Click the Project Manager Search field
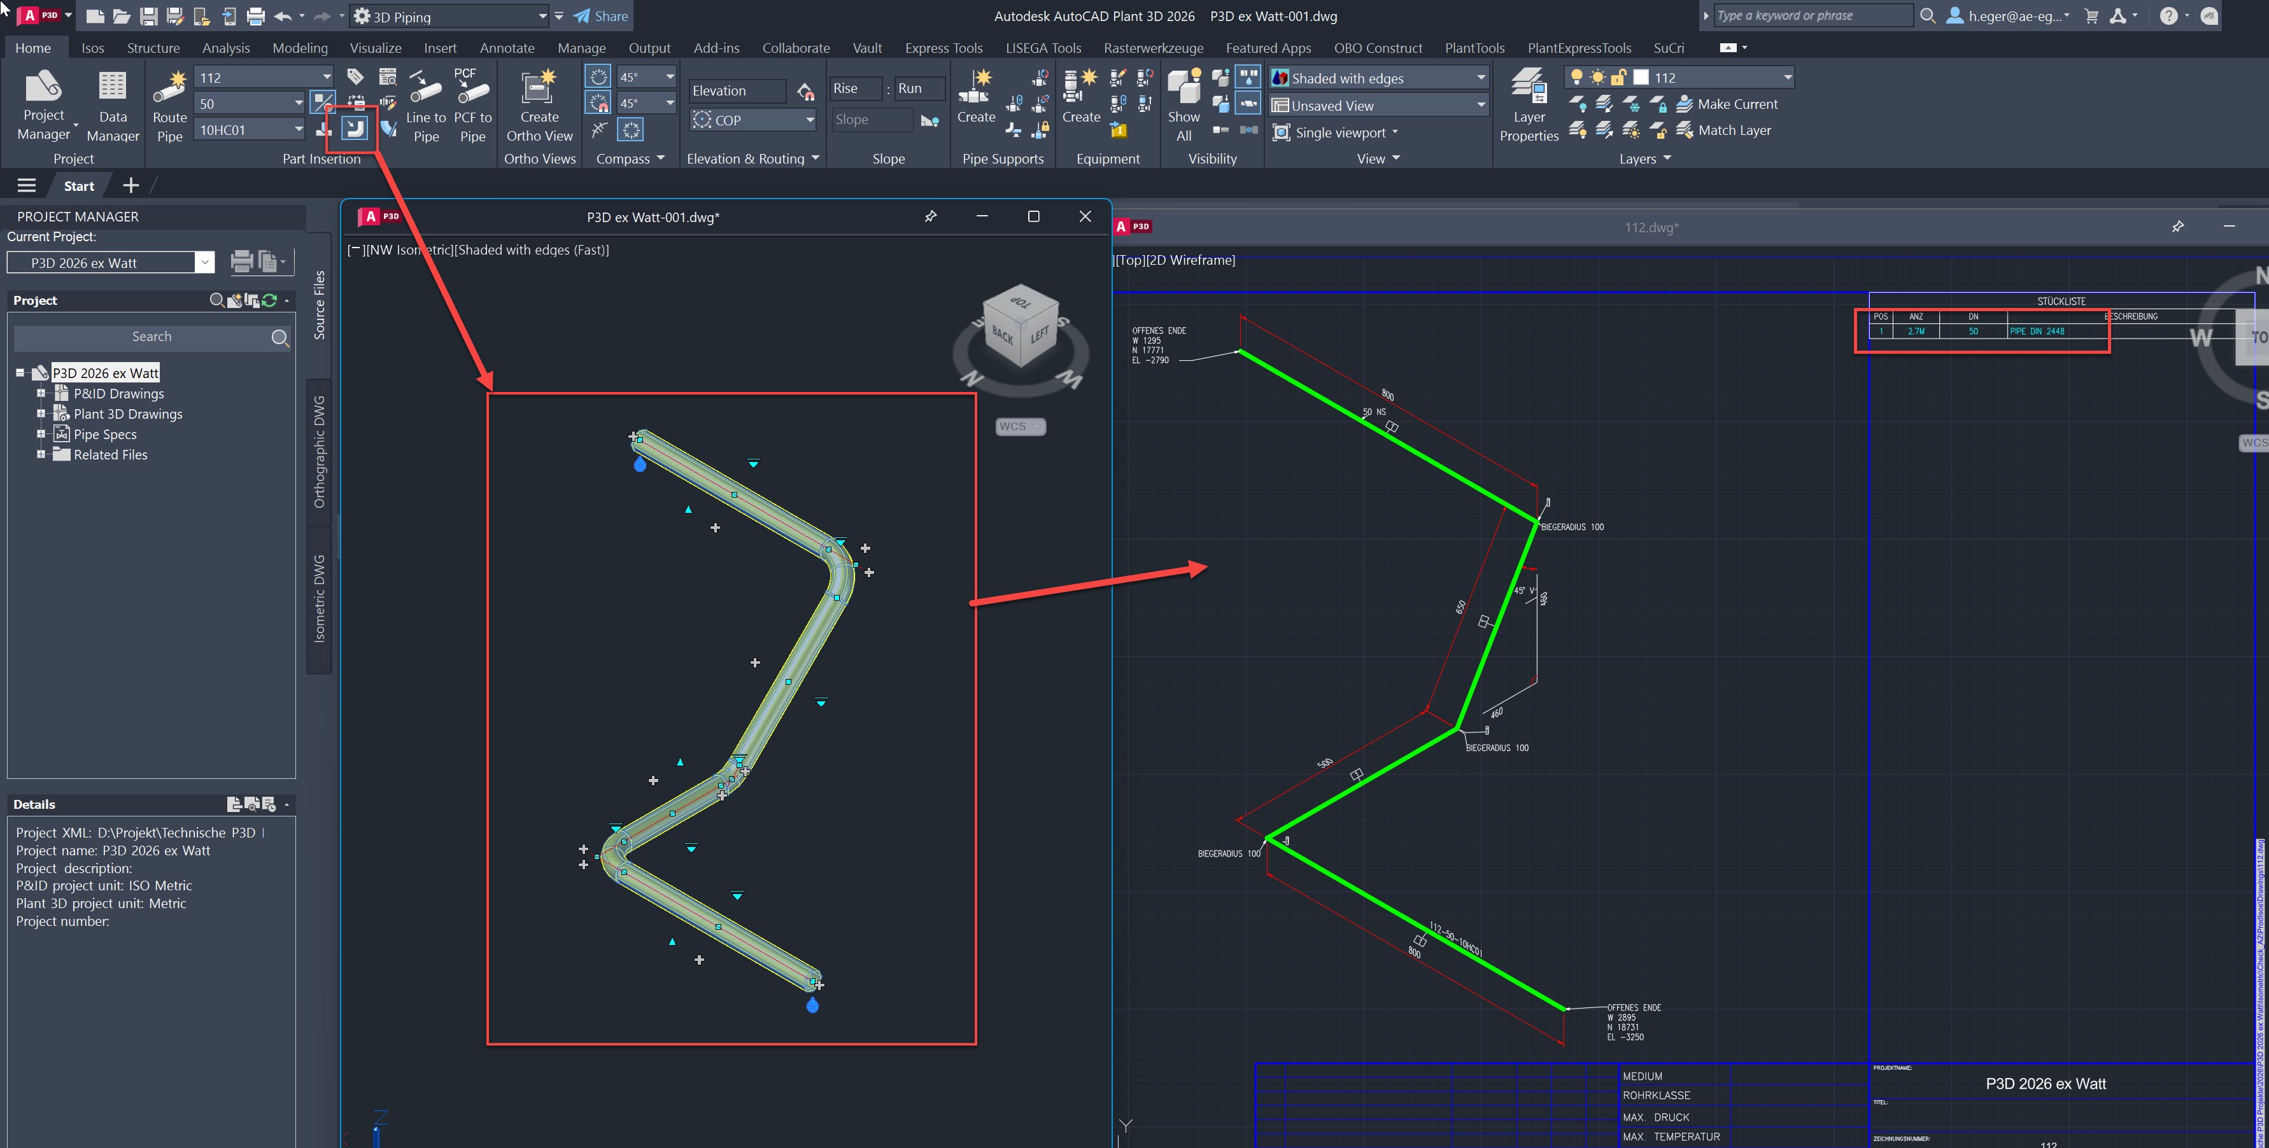This screenshot has height=1148, width=2269. coord(152,336)
